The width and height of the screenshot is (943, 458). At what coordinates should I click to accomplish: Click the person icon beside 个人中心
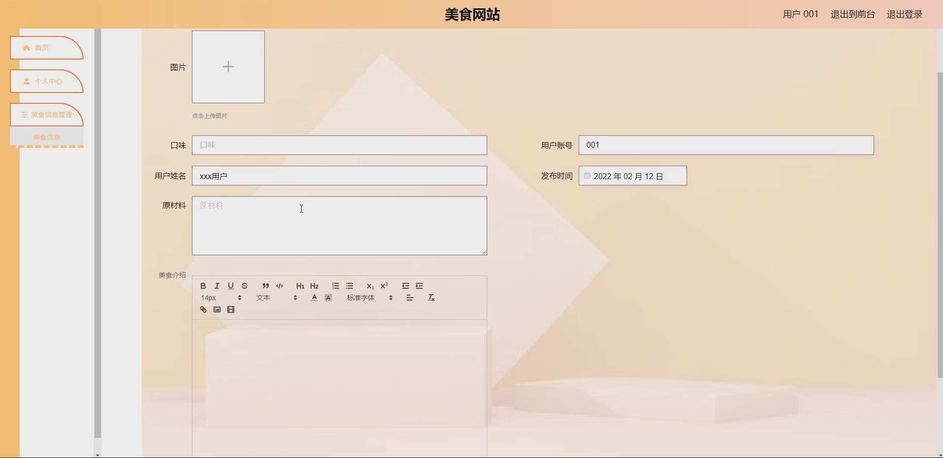27,81
